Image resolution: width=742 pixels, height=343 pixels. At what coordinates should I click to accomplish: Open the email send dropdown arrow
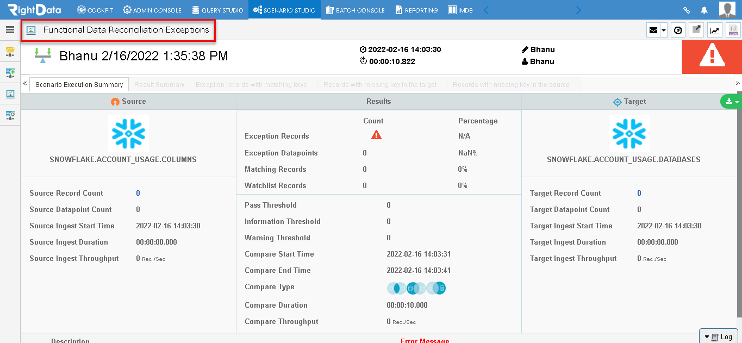pos(663,30)
